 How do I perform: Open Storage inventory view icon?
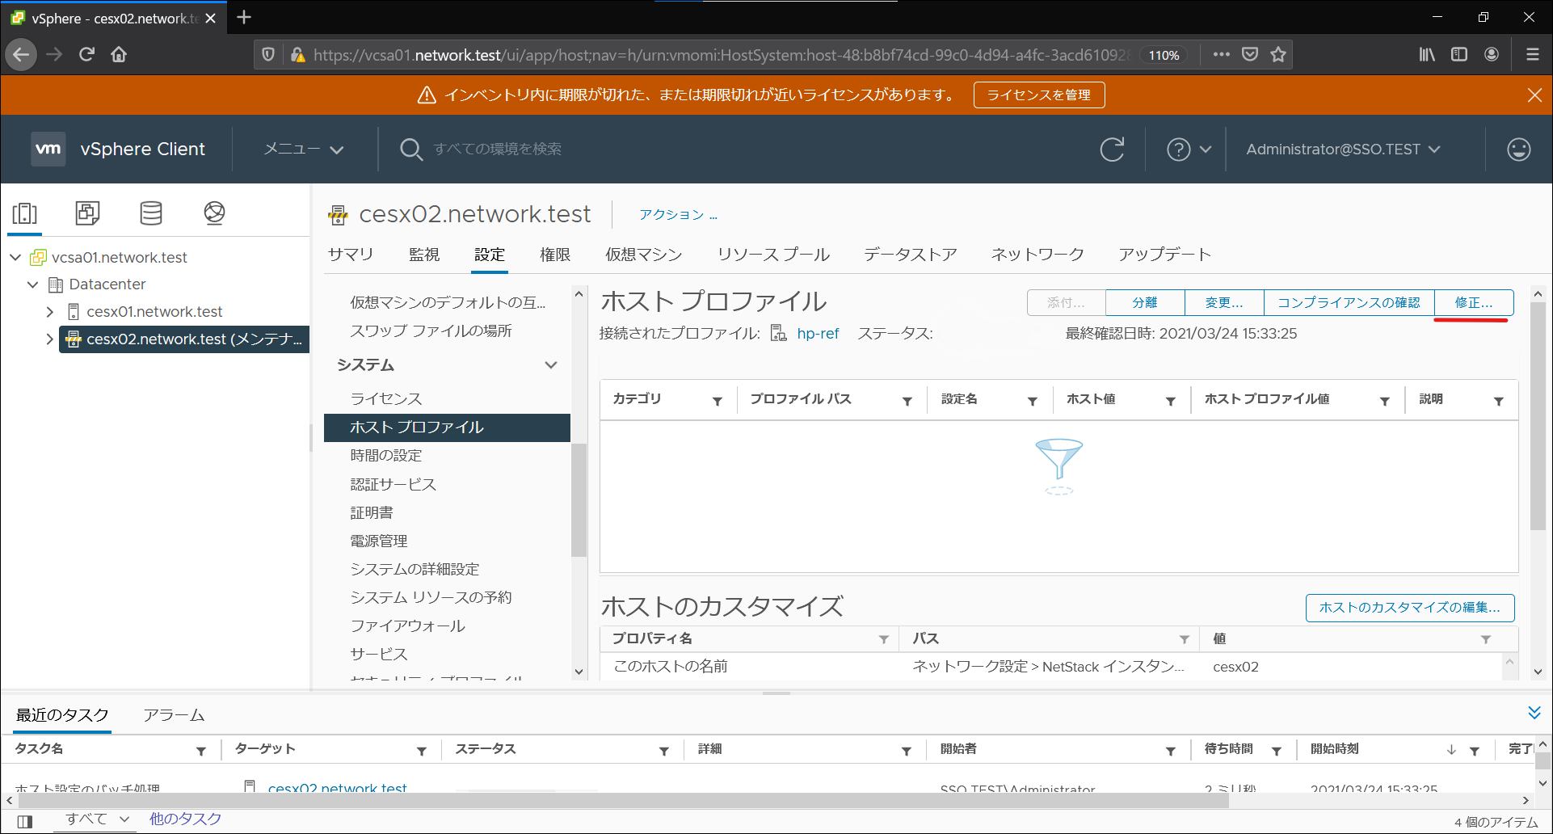tap(151, 213)
